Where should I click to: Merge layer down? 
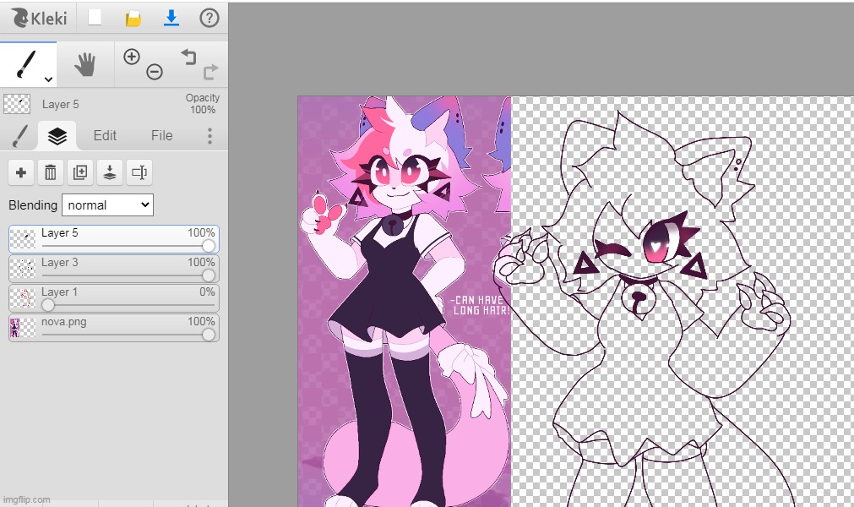tap(110, 172)
